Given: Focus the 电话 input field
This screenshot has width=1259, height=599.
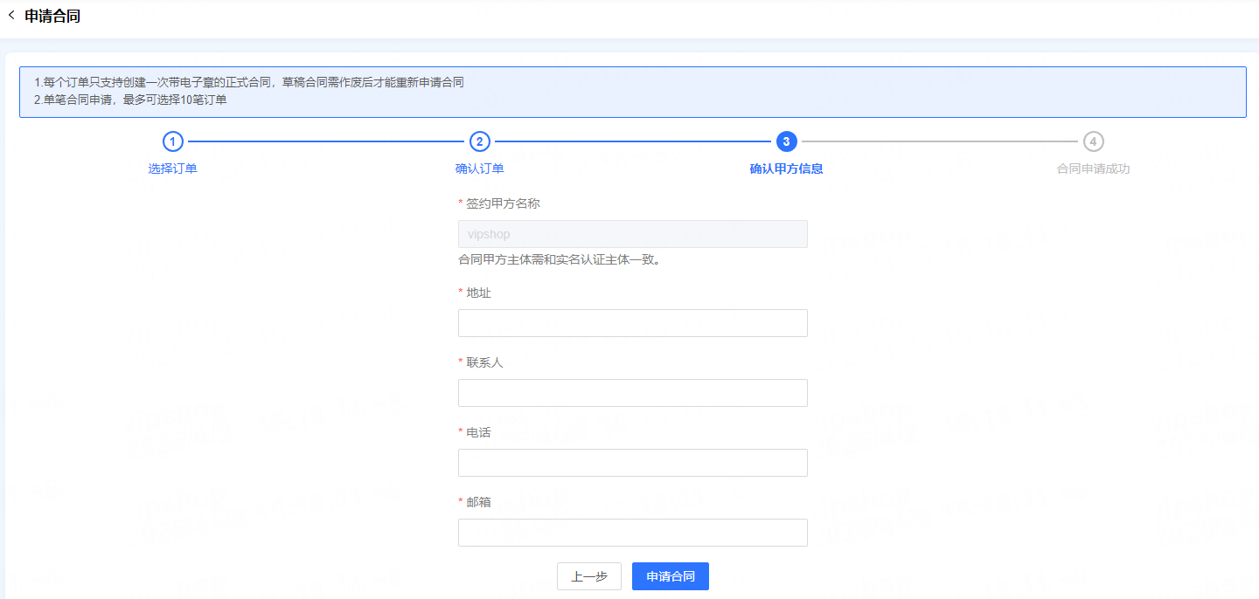Looking at the screenshot, I should [633, 463].
